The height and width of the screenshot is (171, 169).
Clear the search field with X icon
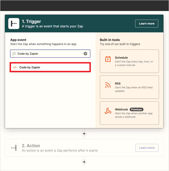tap(85, 54)
